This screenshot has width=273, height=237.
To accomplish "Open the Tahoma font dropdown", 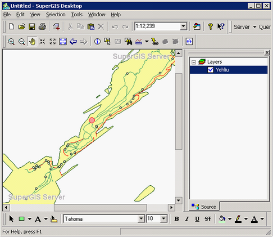I will pyautogui.click(x=141, y=218).
